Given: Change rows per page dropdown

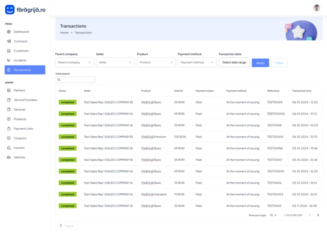Looking at the screenshot, I should [273, 215].
